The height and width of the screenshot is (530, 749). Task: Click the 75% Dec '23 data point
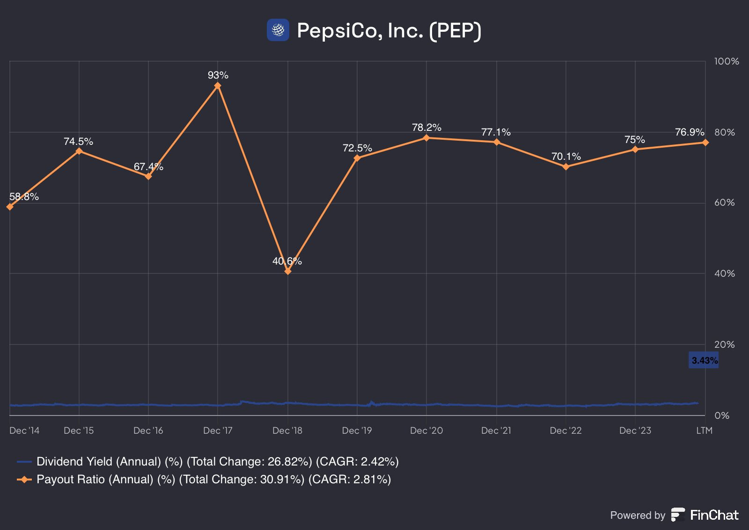635,149
